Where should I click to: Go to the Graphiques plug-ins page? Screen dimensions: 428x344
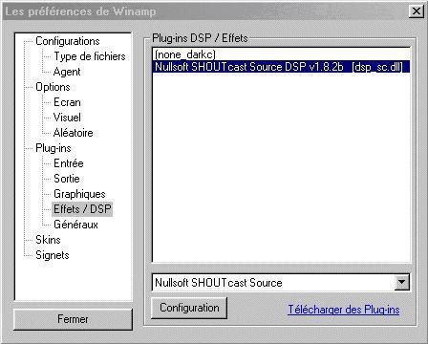(79, 194)
